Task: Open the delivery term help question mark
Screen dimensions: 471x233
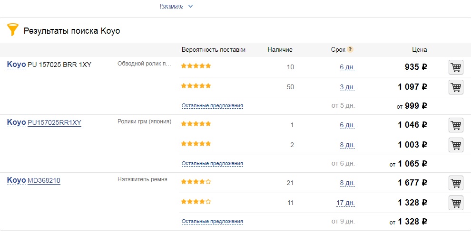Action: pyautogui.click(x=350, y=49)
